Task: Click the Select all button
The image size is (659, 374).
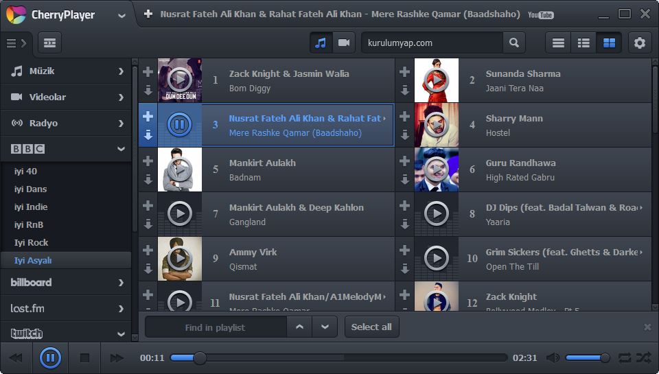Action: pyautogui.click(x=371, y=327)
